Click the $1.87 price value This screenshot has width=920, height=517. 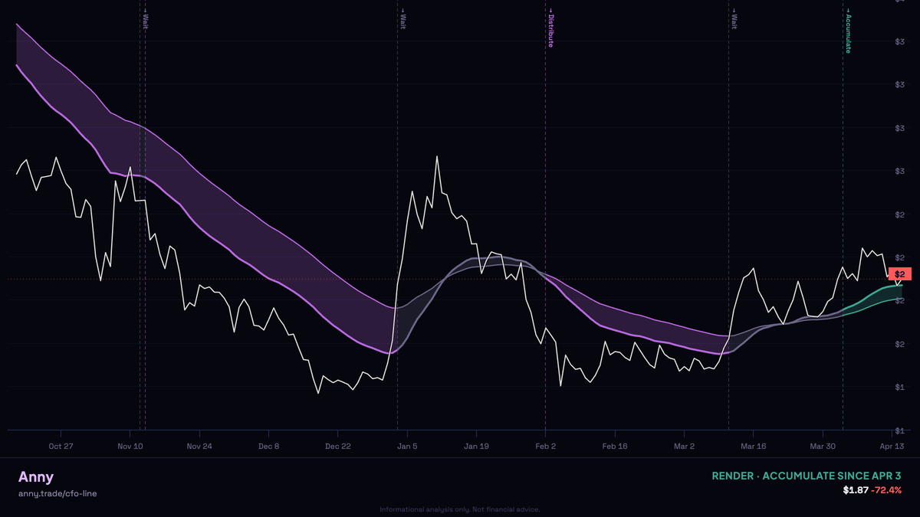pos(856,490)
